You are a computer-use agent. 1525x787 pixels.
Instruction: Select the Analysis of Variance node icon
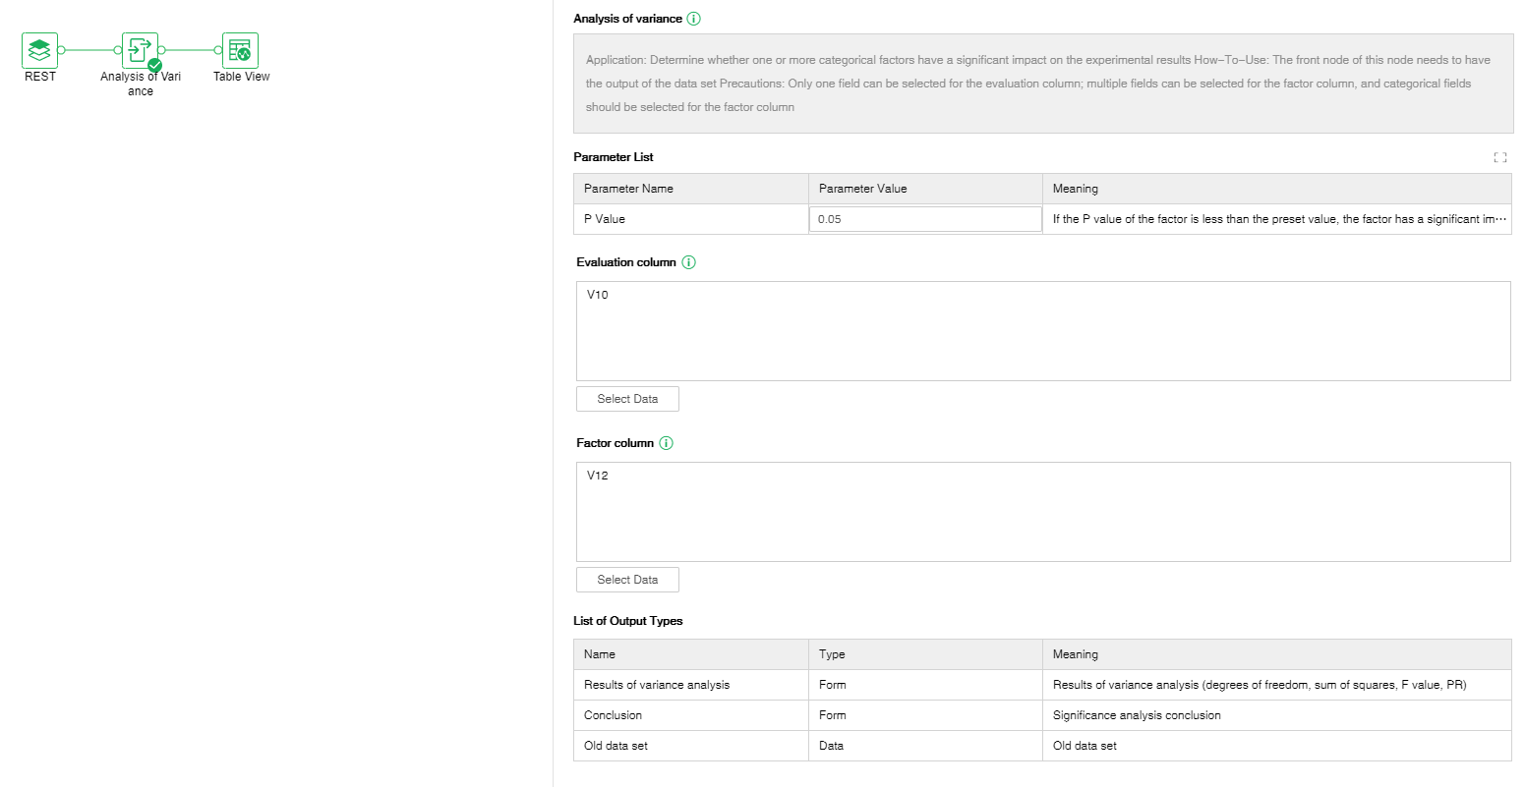coord(139,49)
